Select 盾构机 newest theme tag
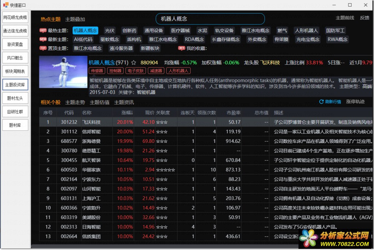This screenshot has height=250, width=375. click(134, 39)
